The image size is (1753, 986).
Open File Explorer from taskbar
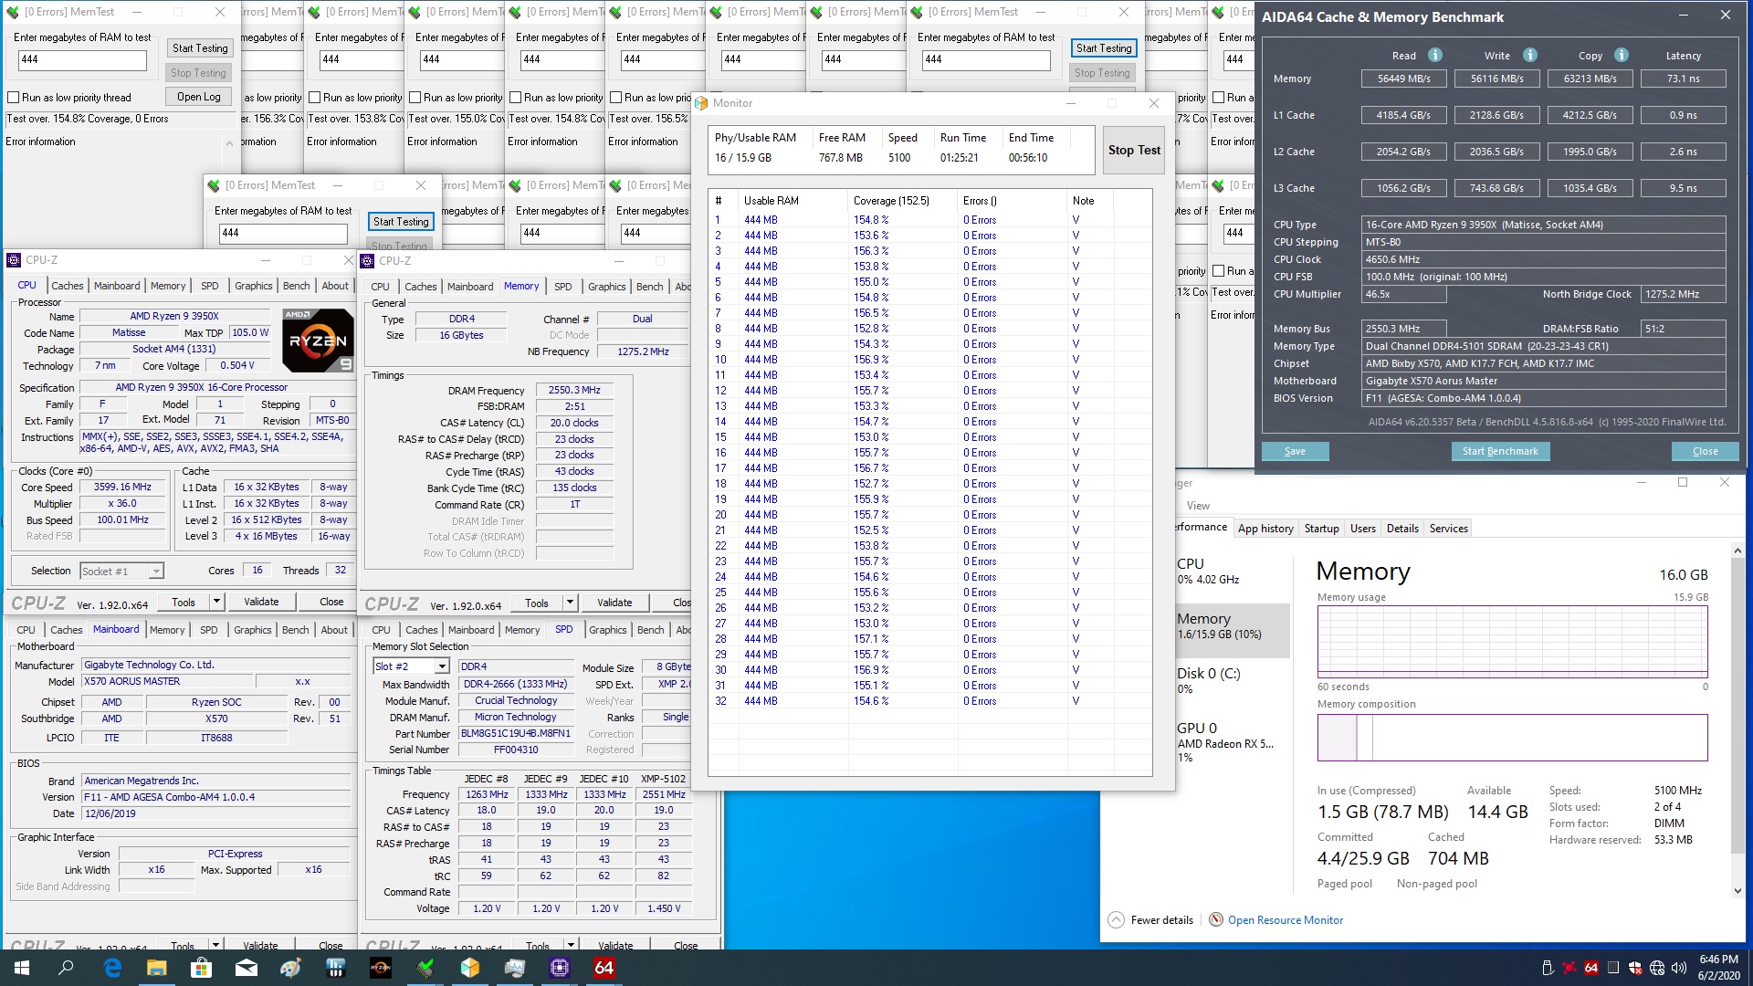click(x=156, y=968)
